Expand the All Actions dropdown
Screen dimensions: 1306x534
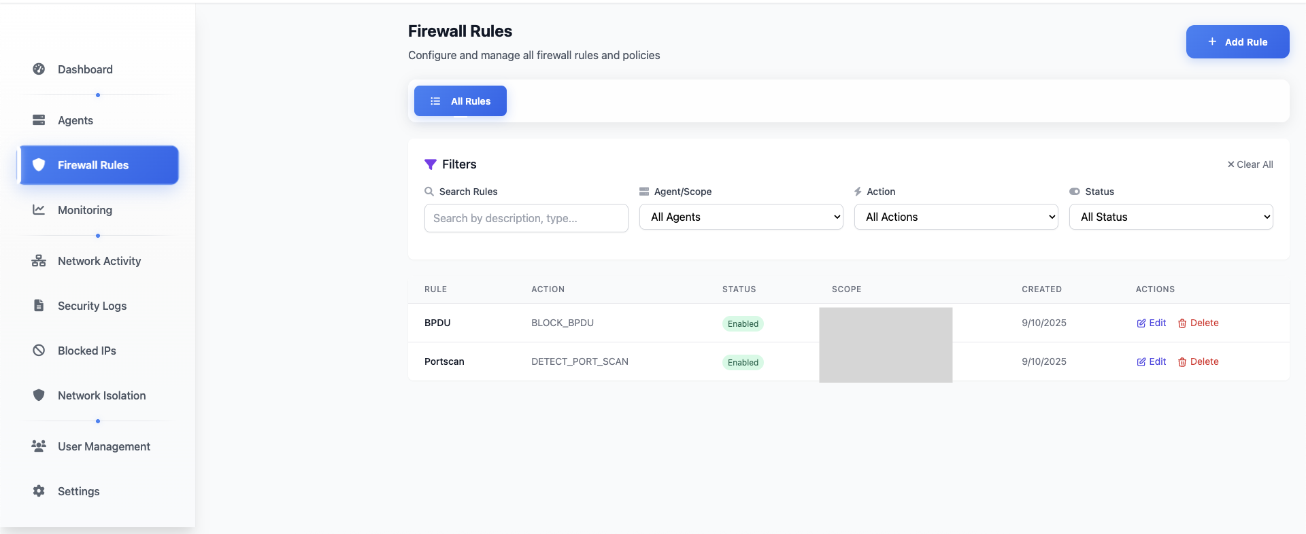tap(956, 217)
